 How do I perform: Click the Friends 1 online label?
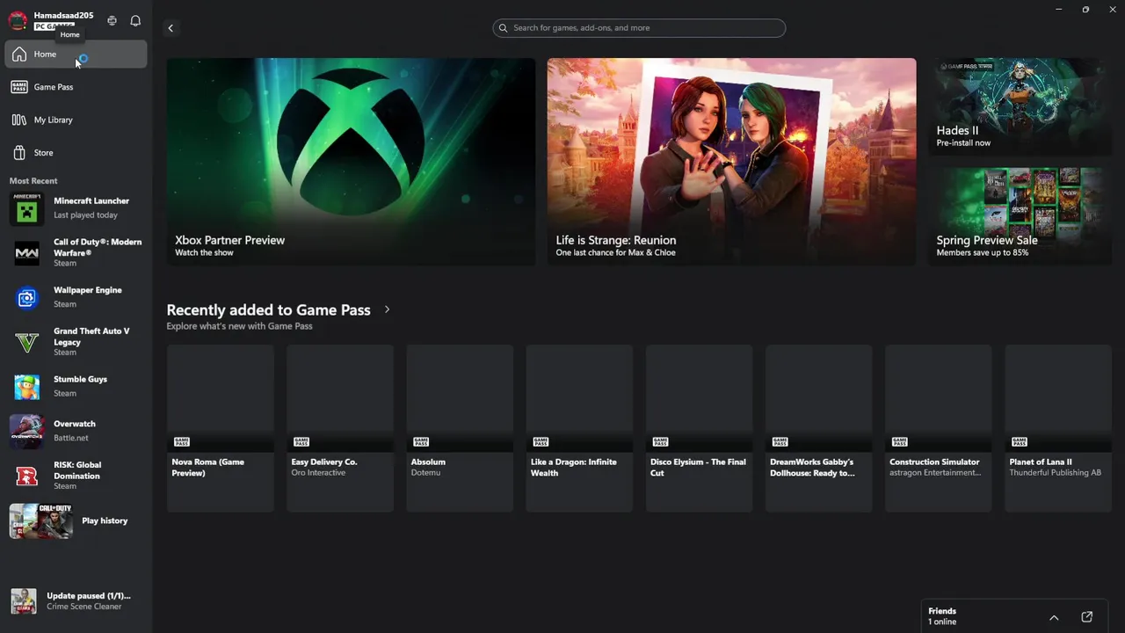click(x=942, y=616)
